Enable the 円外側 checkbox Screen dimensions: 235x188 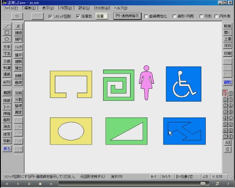pyautogui.click(x=216, y=16)
